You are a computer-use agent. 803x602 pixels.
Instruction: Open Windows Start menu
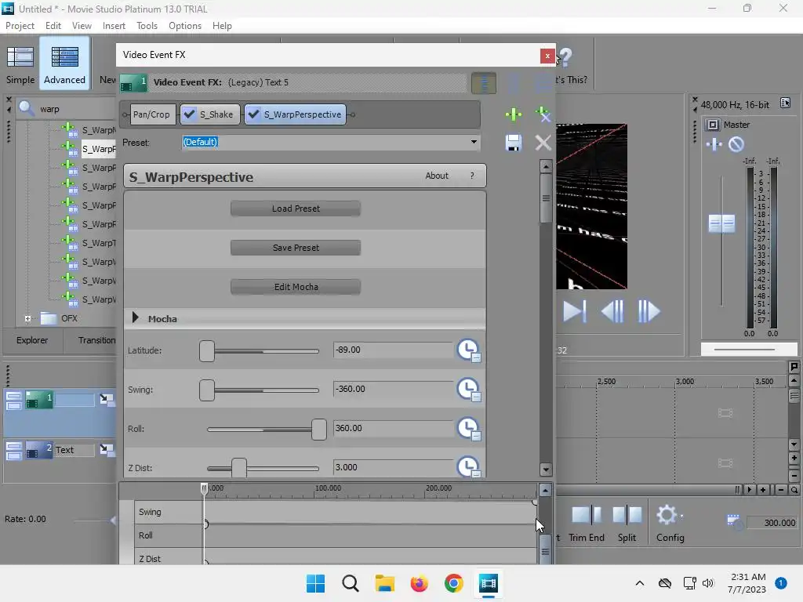(x=315, y=583)
